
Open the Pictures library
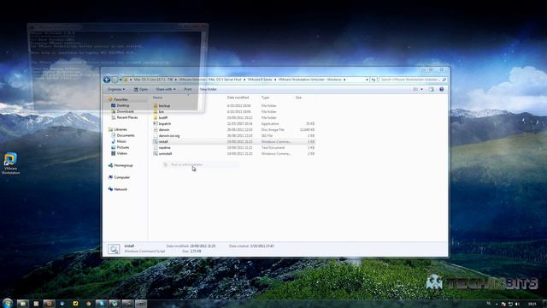click(123, 147)
